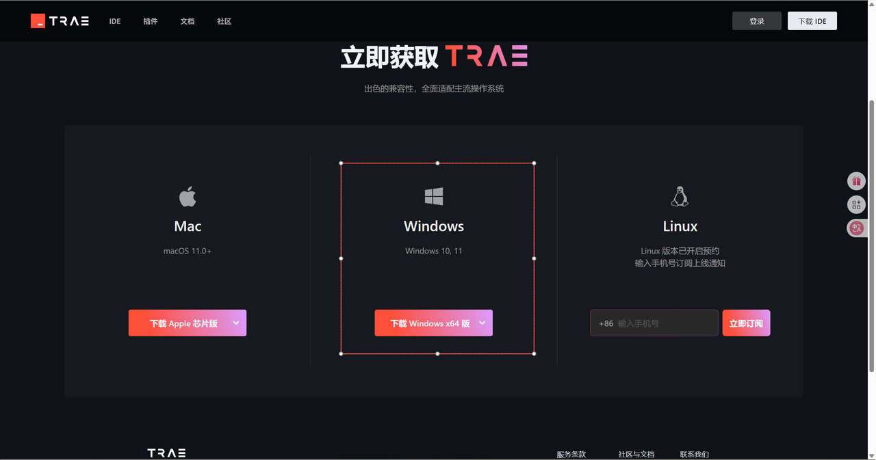Focus the 输入手机号 phone input field
This screenshot has height=460, width=876.
click(x=654, y=323)
